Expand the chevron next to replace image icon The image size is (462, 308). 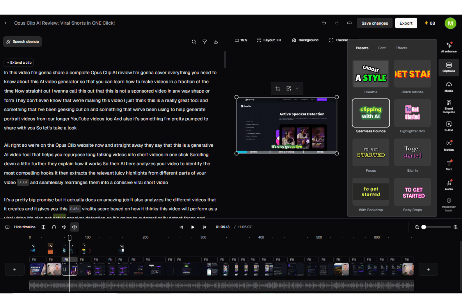297,89
